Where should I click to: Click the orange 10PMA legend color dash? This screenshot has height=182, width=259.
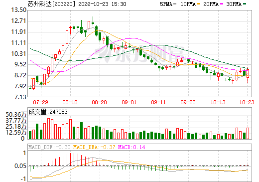[199, 3]
